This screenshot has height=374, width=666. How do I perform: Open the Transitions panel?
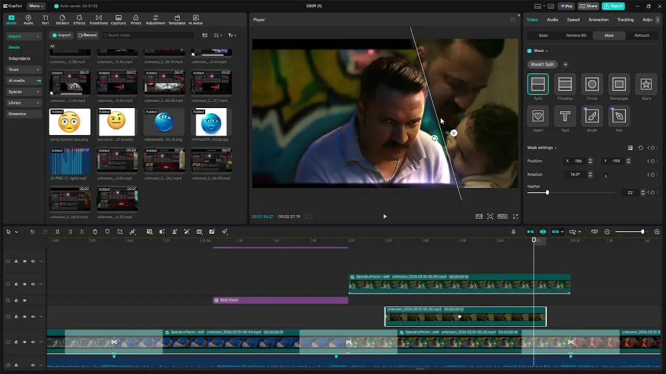click(x=98, y=20)
